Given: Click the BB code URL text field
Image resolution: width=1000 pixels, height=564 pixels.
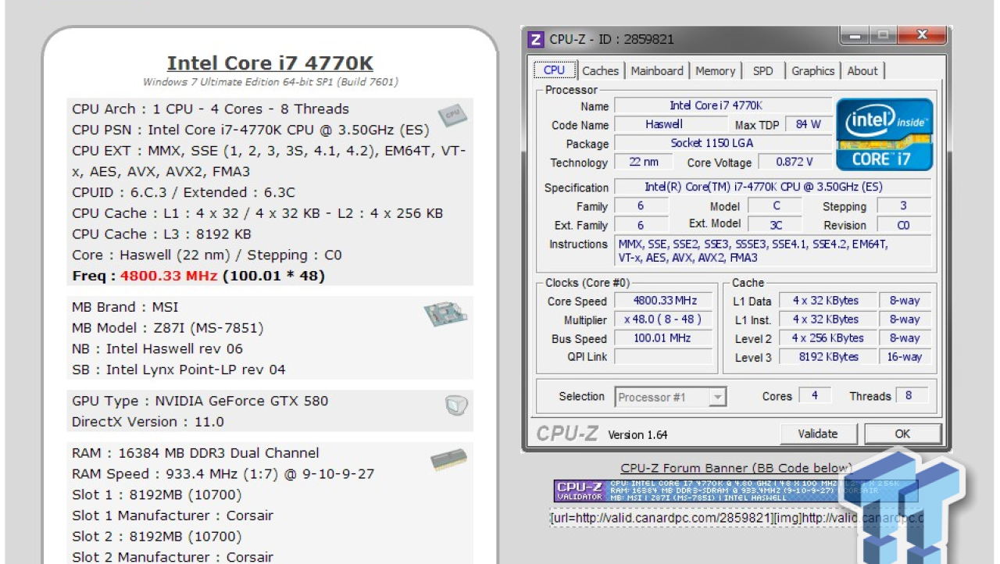Looking at the screenshot, I should coord(736,519).
